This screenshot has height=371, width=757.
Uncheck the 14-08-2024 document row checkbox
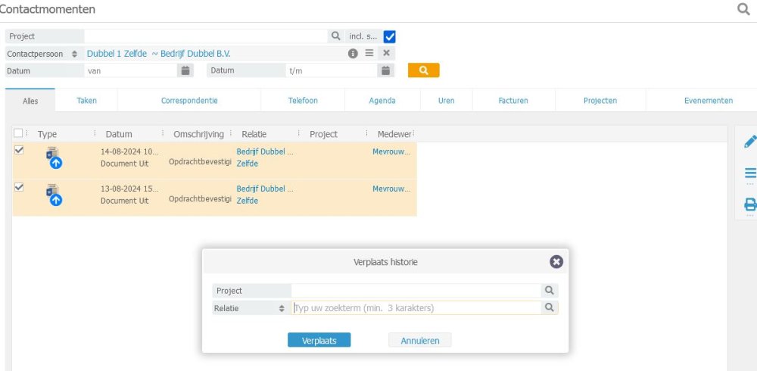click(x=19, y=151)
